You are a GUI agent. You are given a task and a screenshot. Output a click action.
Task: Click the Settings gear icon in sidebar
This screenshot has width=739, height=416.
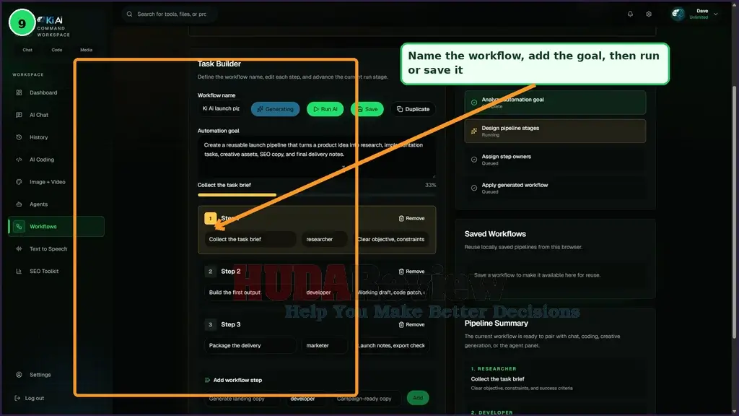tap(19, 375)
